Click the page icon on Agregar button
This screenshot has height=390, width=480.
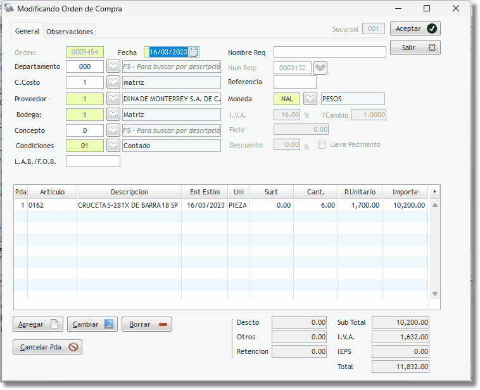point(54,324)
